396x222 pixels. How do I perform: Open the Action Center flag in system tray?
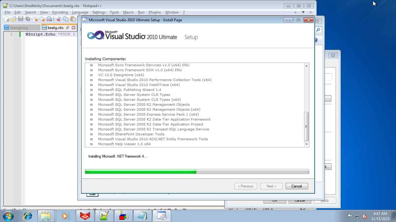[350, 216]
